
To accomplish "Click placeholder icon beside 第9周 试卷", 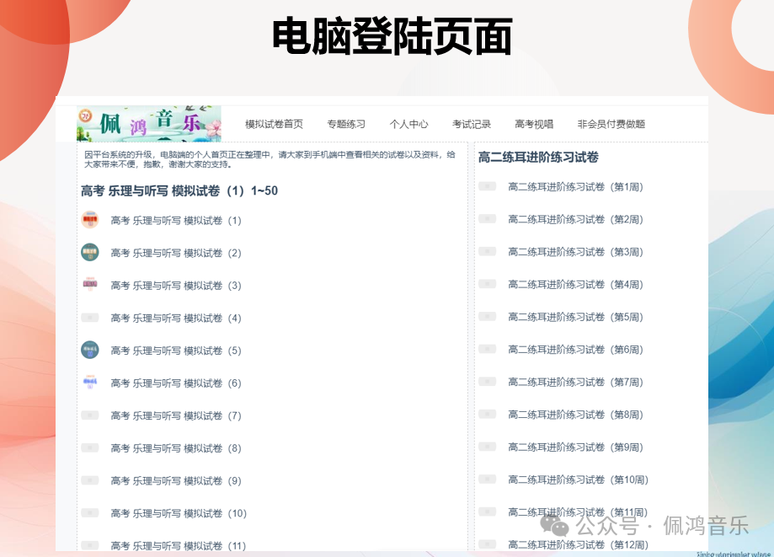I will click(487, 447).
